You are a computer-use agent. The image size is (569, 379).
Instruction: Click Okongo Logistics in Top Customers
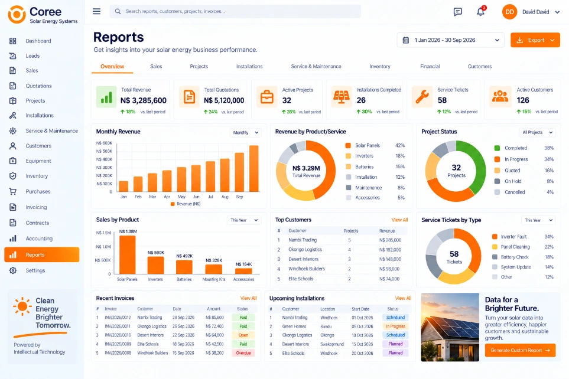click(x=305, y=250)
